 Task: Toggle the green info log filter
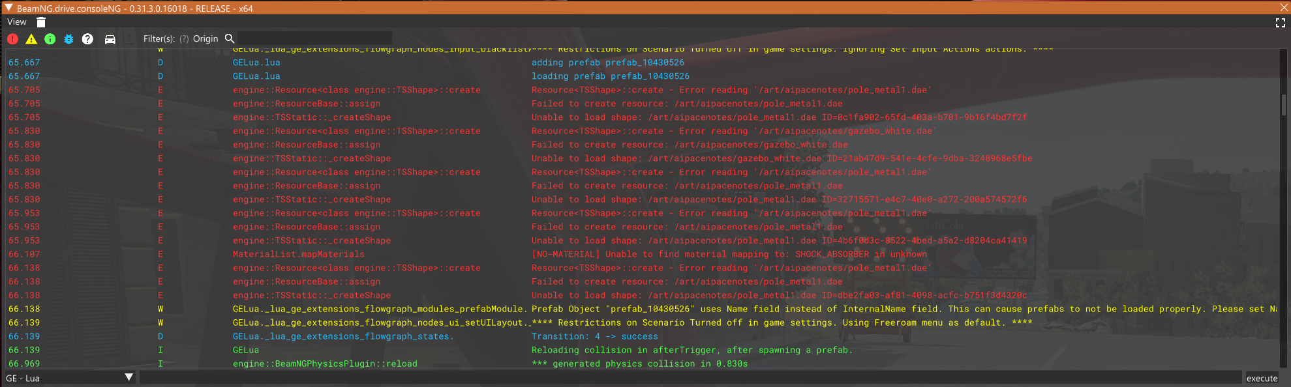click(50, 39)
